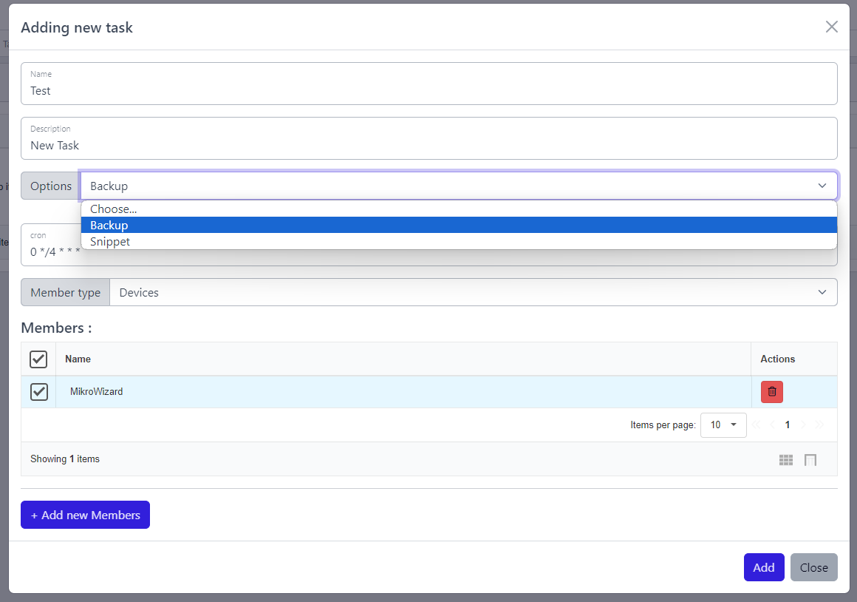Go to previous page using left chevron
The image size is (857, 602).
pyautogui.click(x=771, y=425)
